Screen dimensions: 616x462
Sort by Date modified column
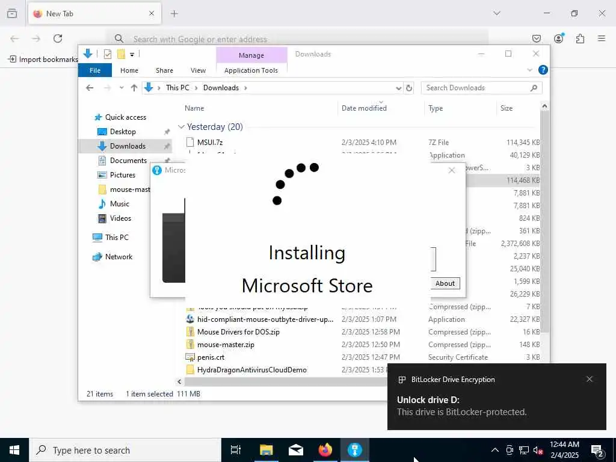point(364,108)
